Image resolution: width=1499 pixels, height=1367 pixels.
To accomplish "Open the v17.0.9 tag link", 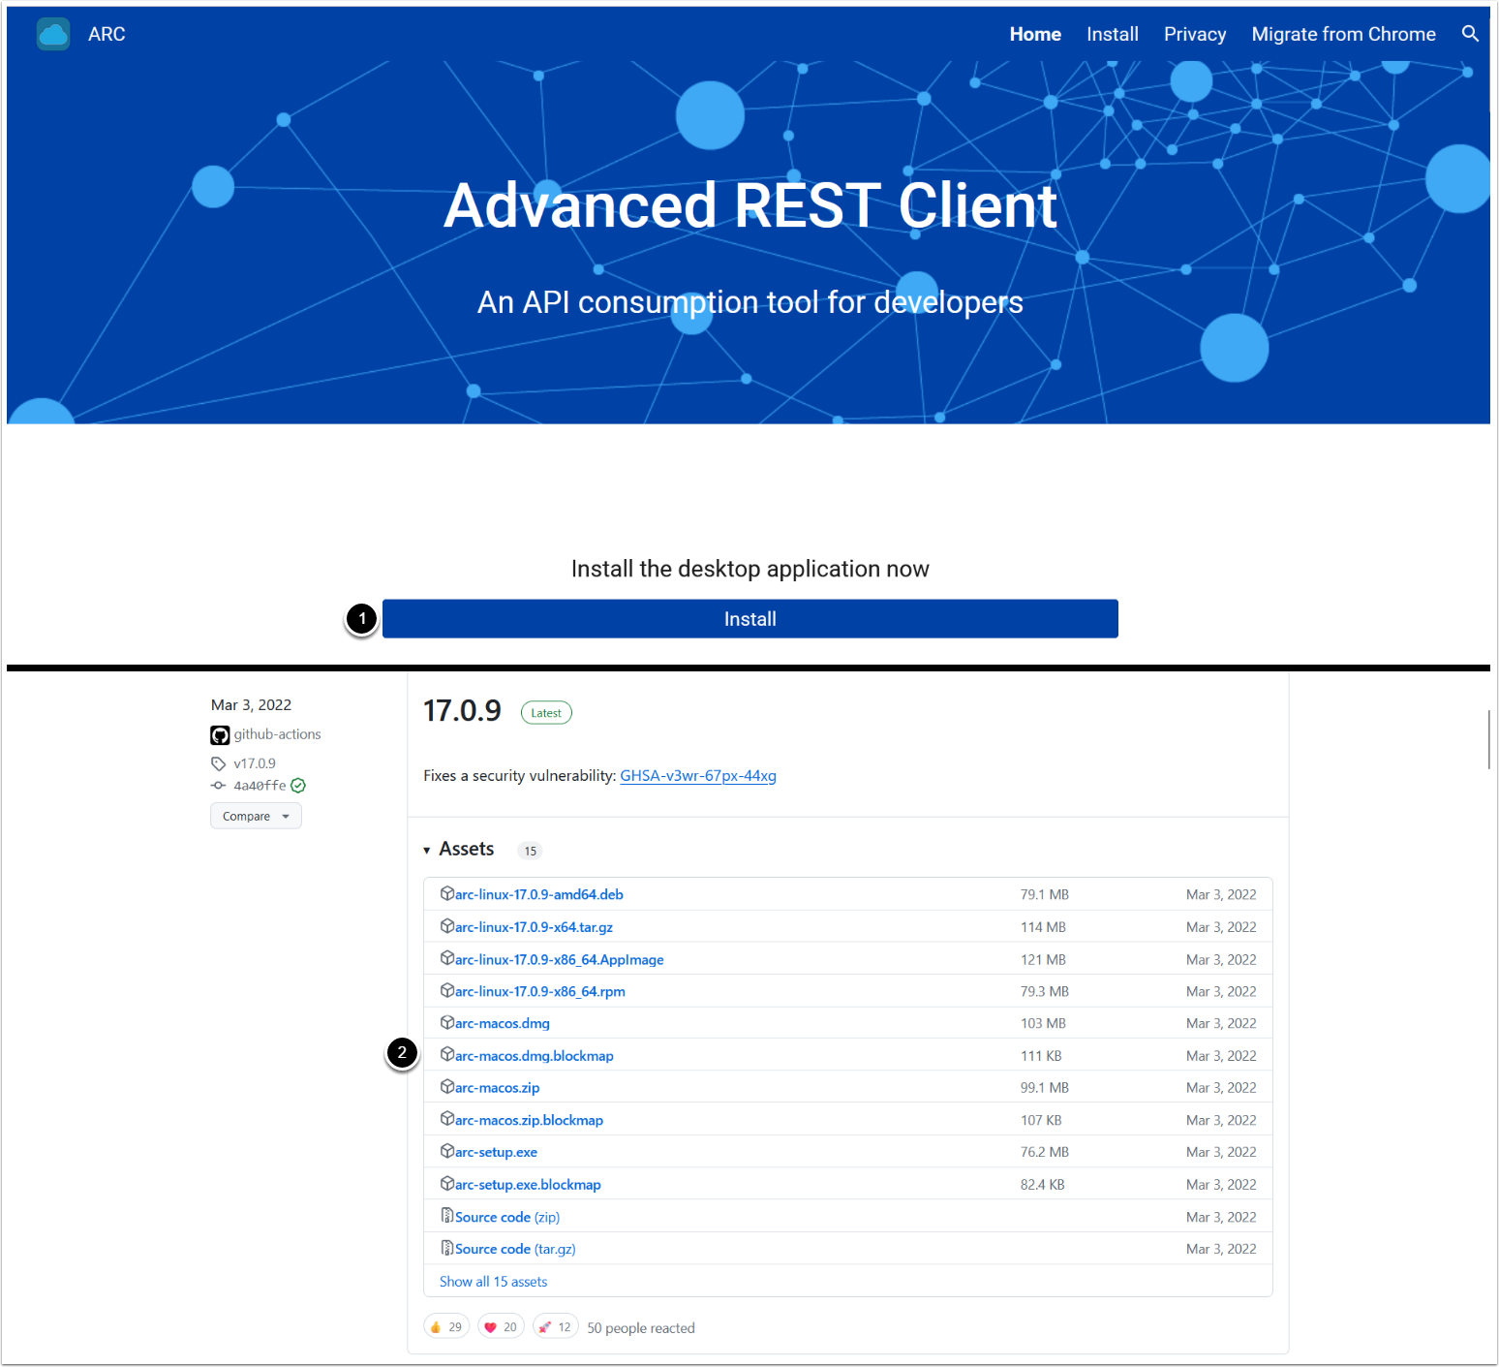I will pyautogui.click(x=255, y=763).
